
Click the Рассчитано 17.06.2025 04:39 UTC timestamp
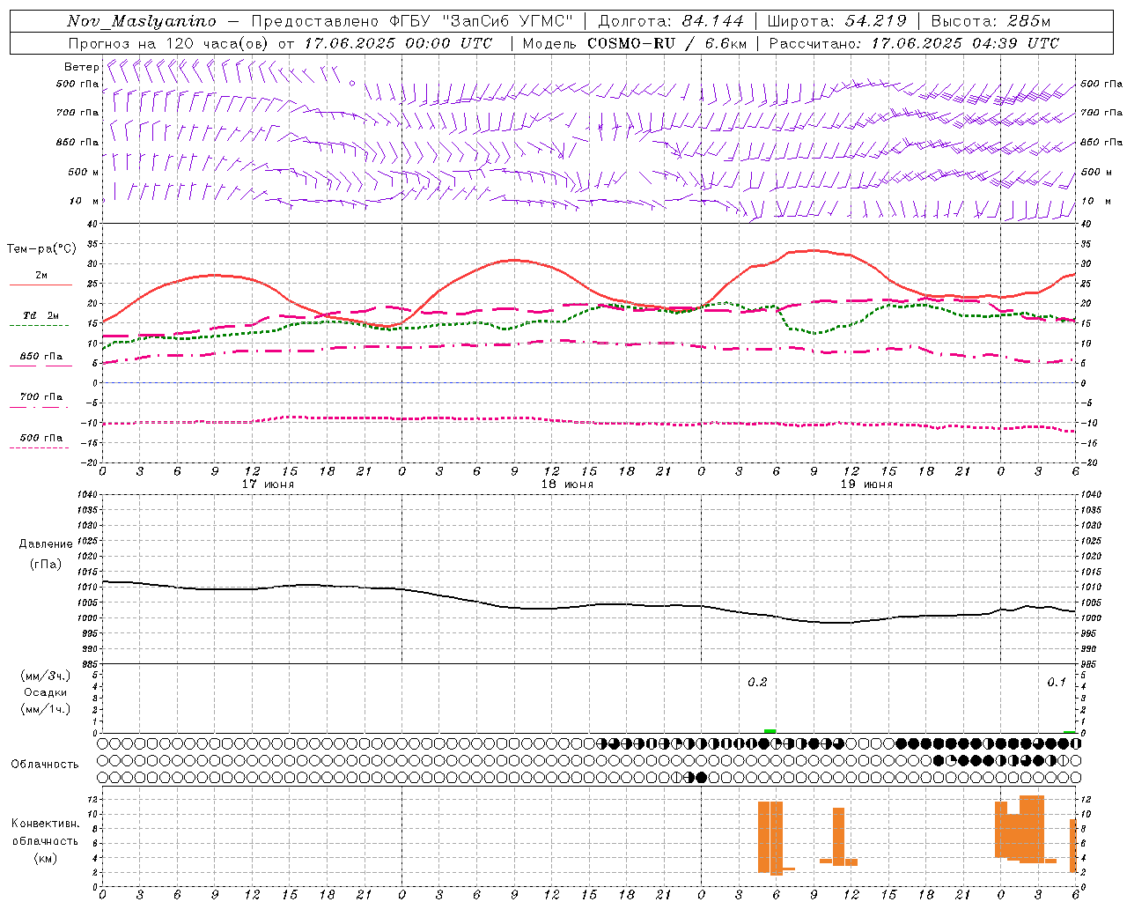coord(915,43)
